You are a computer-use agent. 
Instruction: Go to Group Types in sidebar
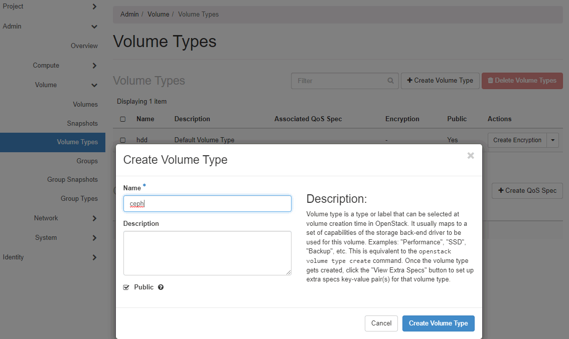click(x=79, y=198)
